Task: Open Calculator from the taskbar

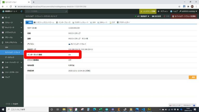Action: (88, 109)
